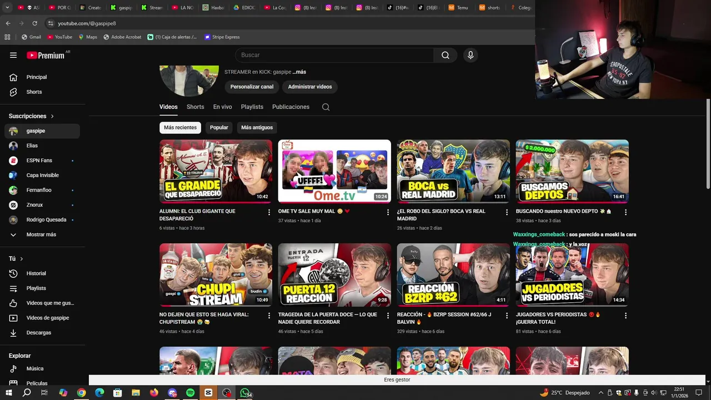This screenshot has width=711, height=400.
Task: Activate voice search microphone
Action: click(x=470, y=55)
